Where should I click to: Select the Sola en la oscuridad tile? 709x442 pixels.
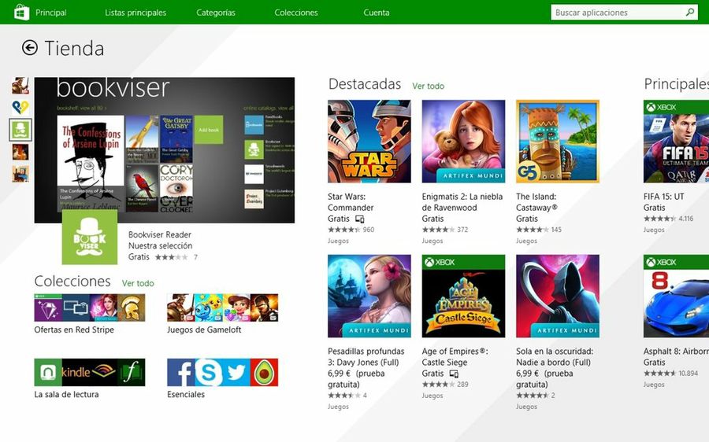pyautogui.click(x=557, y=296)
